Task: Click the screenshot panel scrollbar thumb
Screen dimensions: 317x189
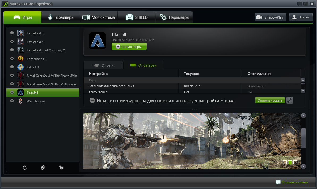Action: [x=303, y=138]
